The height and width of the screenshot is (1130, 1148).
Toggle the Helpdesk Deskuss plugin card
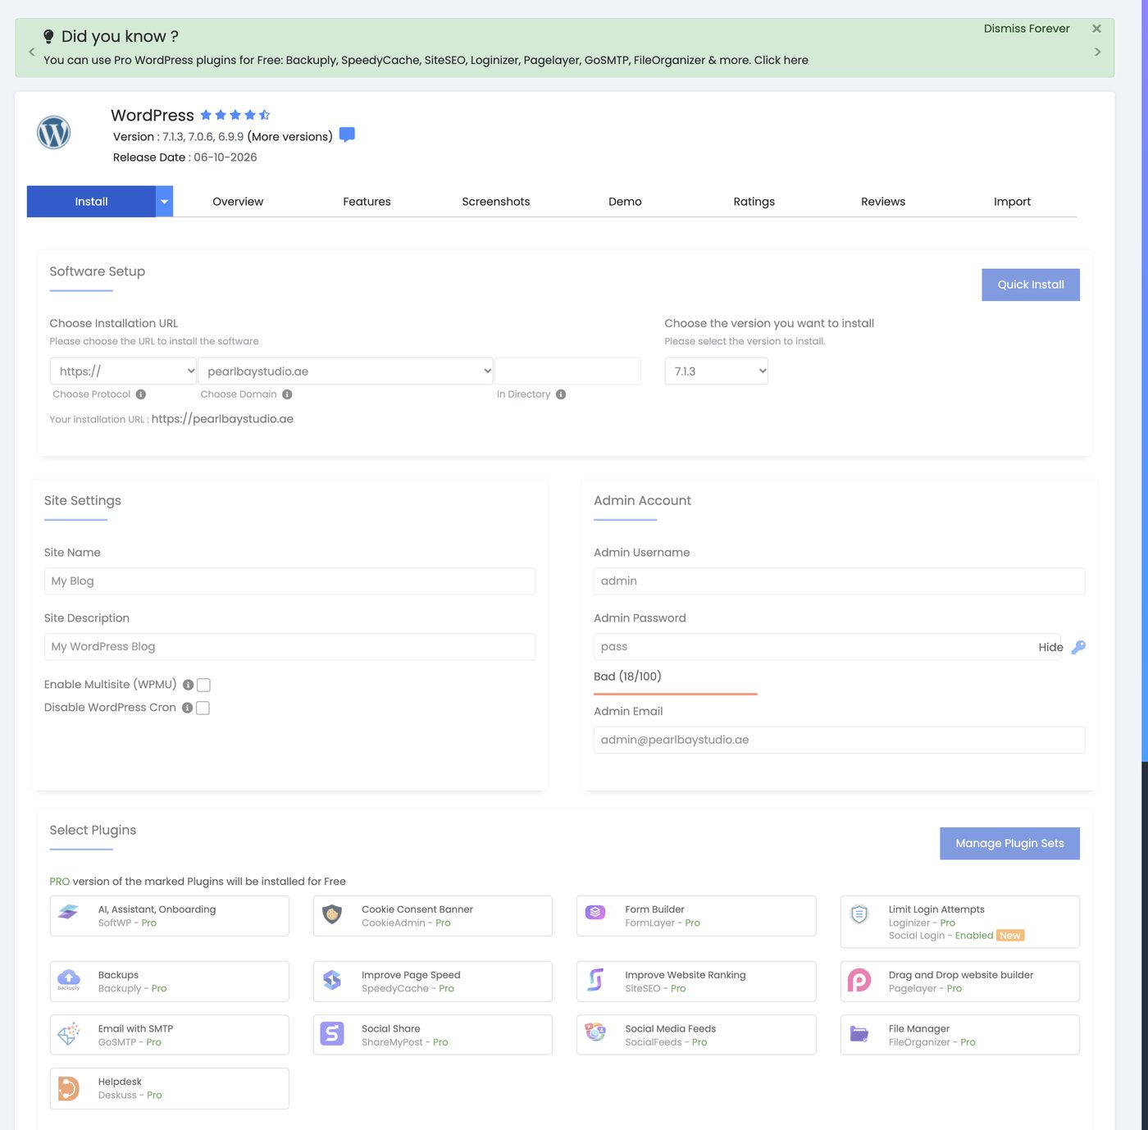(169, 1088)
